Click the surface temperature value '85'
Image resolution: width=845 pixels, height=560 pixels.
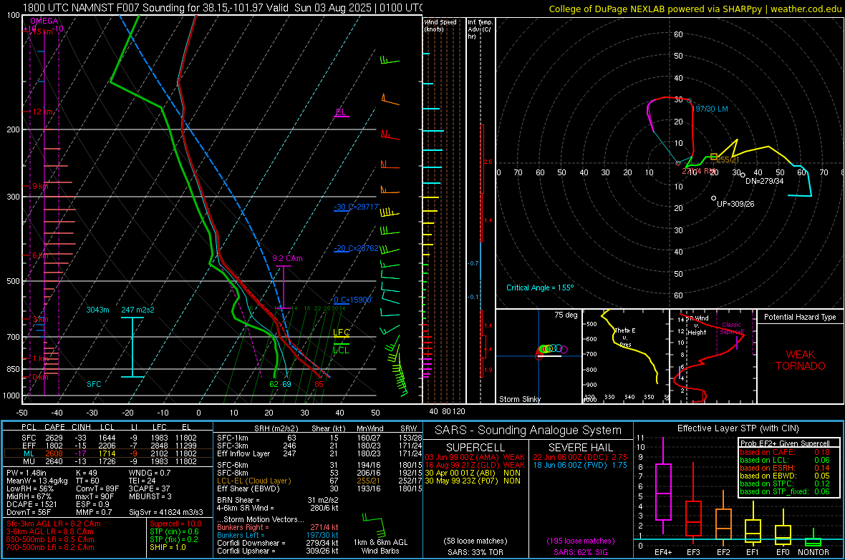pyautogui.click(x=319, y=384)
